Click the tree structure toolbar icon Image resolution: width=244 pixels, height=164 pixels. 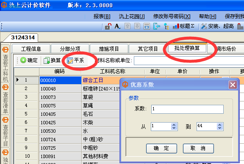166,26
